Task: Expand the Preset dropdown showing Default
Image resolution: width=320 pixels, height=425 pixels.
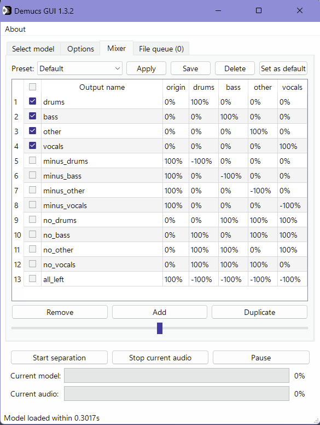Action: [x=80, y=68]
